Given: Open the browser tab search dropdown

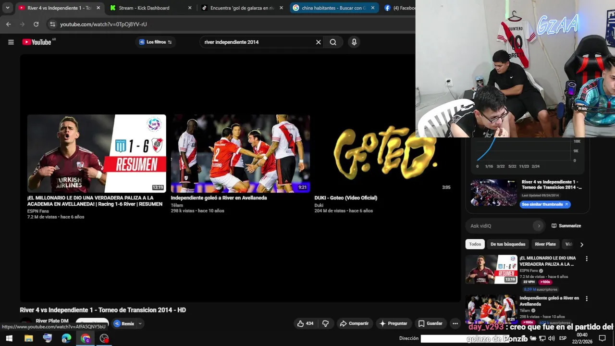Looking at the screenshot, I should click(7, 8).
